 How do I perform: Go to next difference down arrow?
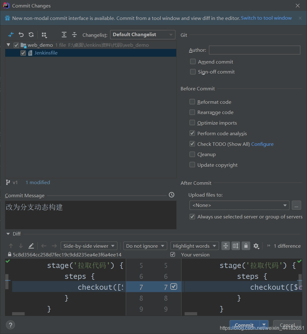21,246
